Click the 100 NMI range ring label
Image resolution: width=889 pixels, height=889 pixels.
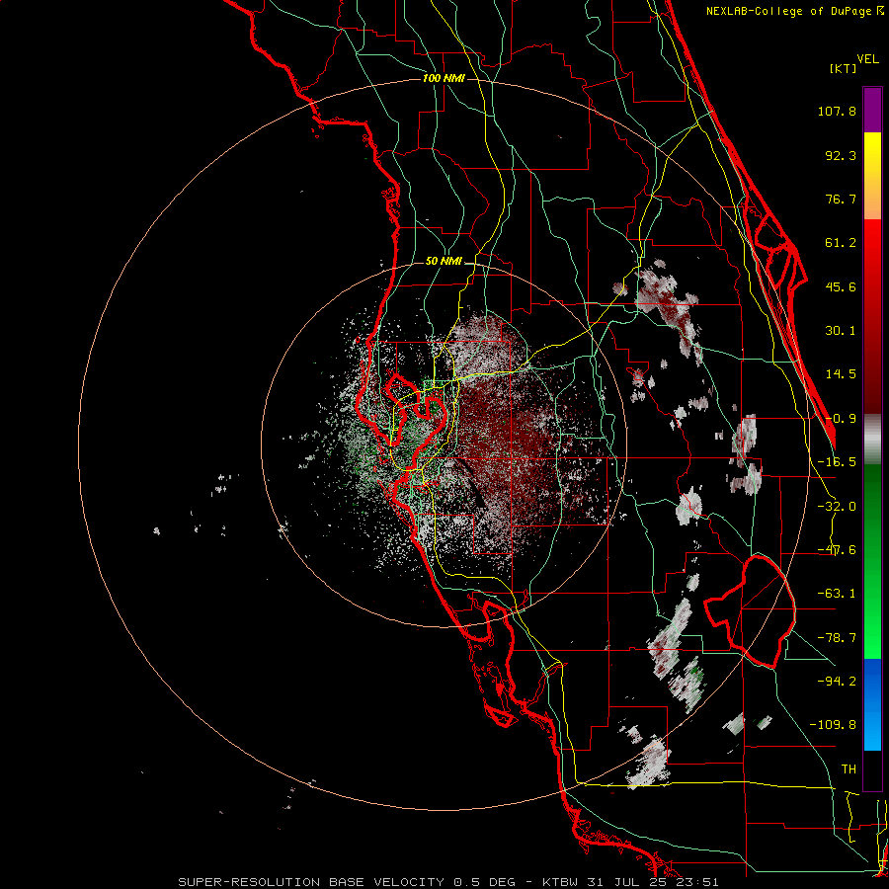(444, 78)
